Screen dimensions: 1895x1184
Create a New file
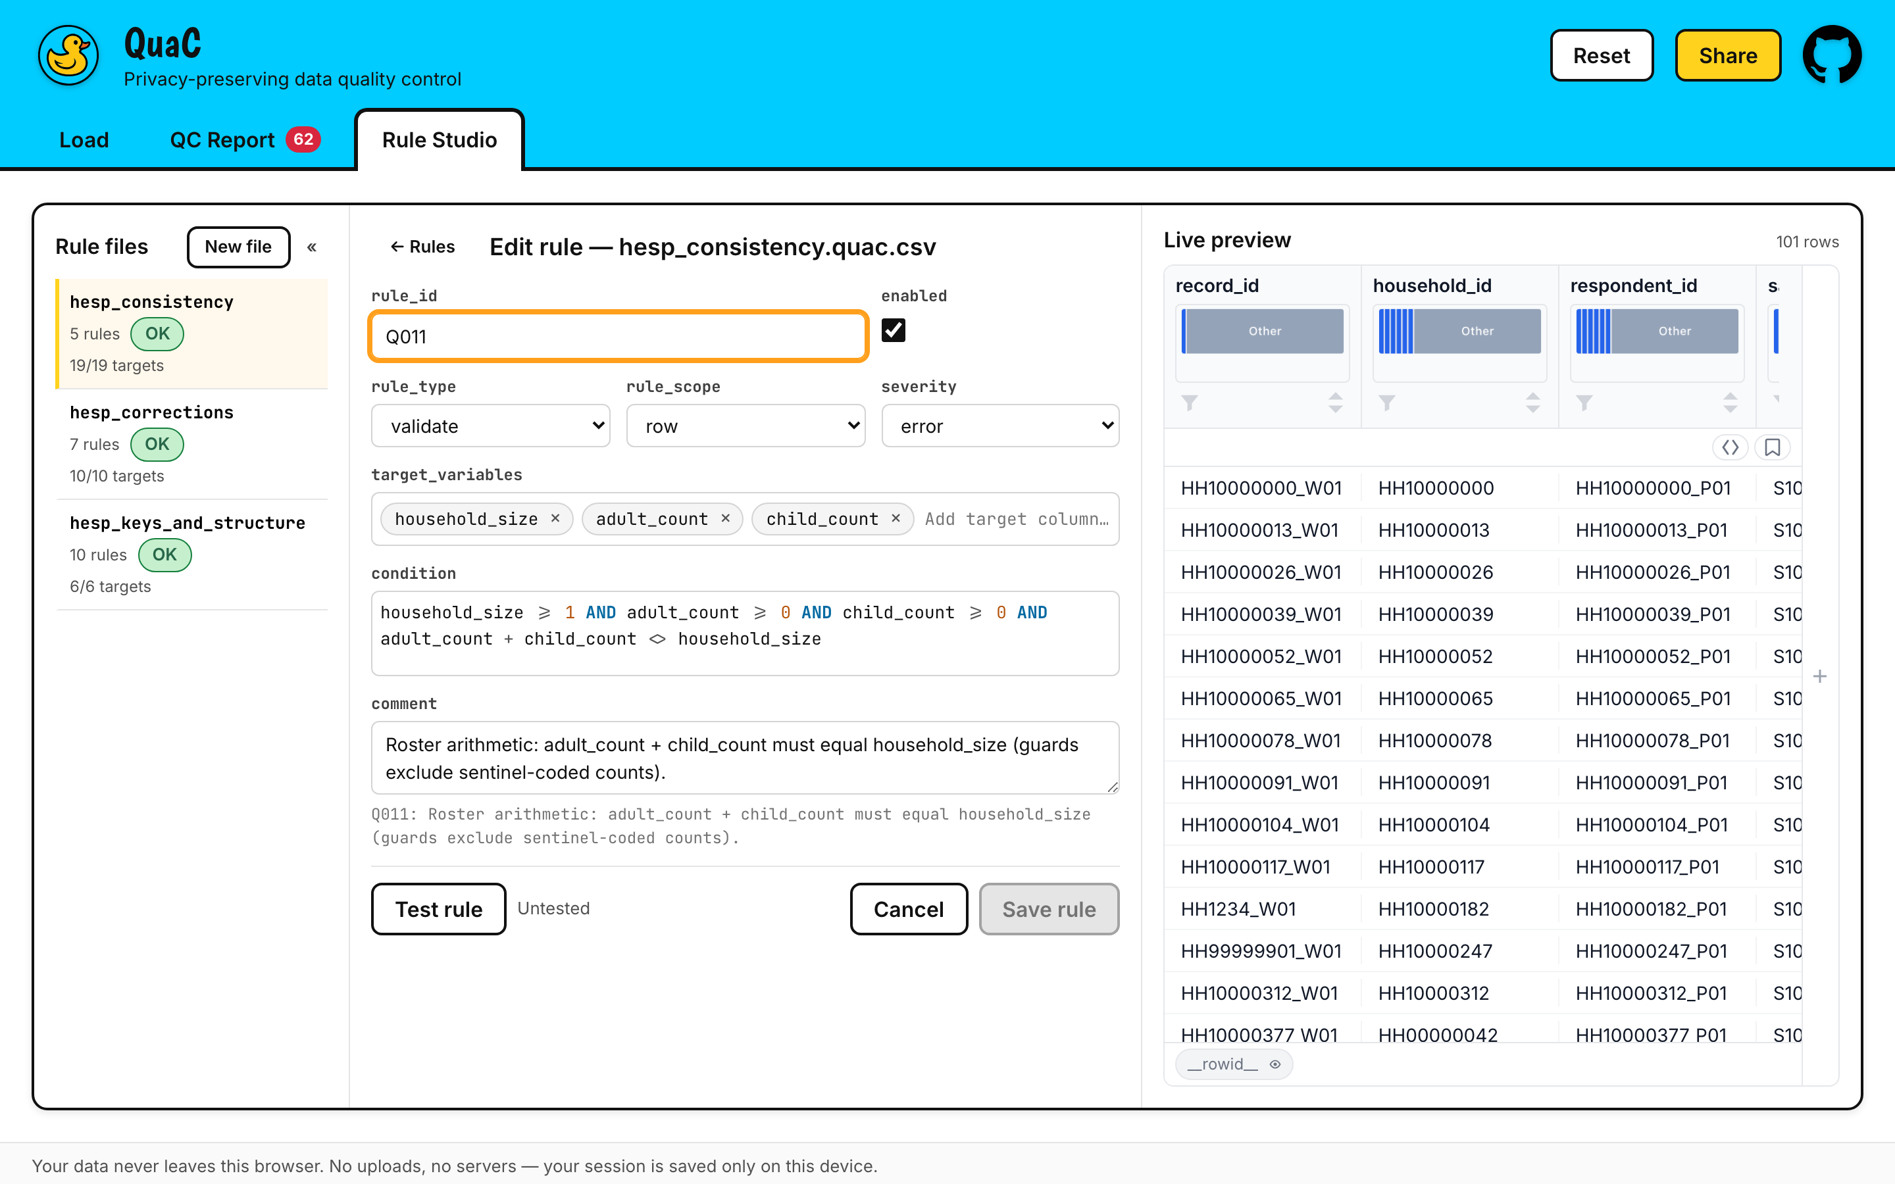238,247
